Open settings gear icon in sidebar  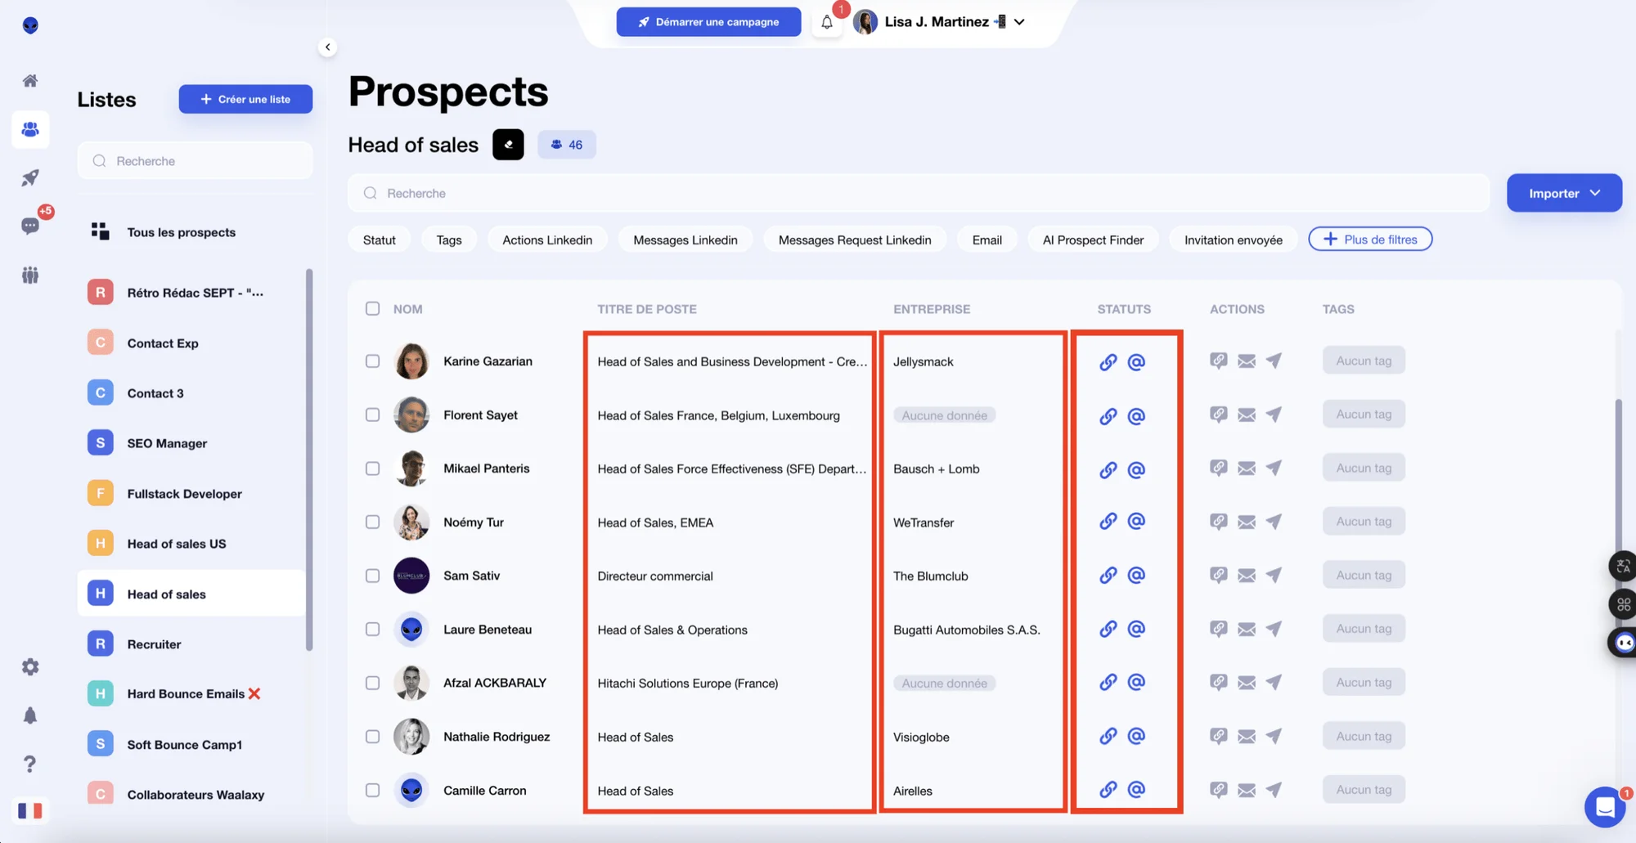(30, 666)
